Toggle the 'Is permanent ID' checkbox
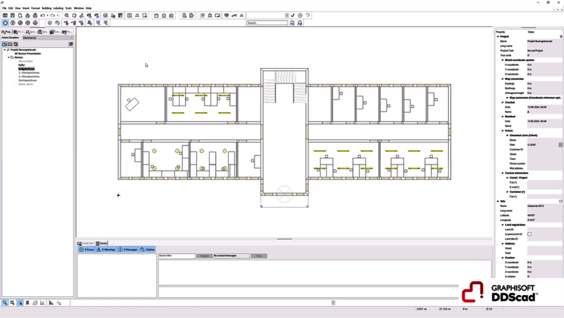 click(x=529, y=234)
